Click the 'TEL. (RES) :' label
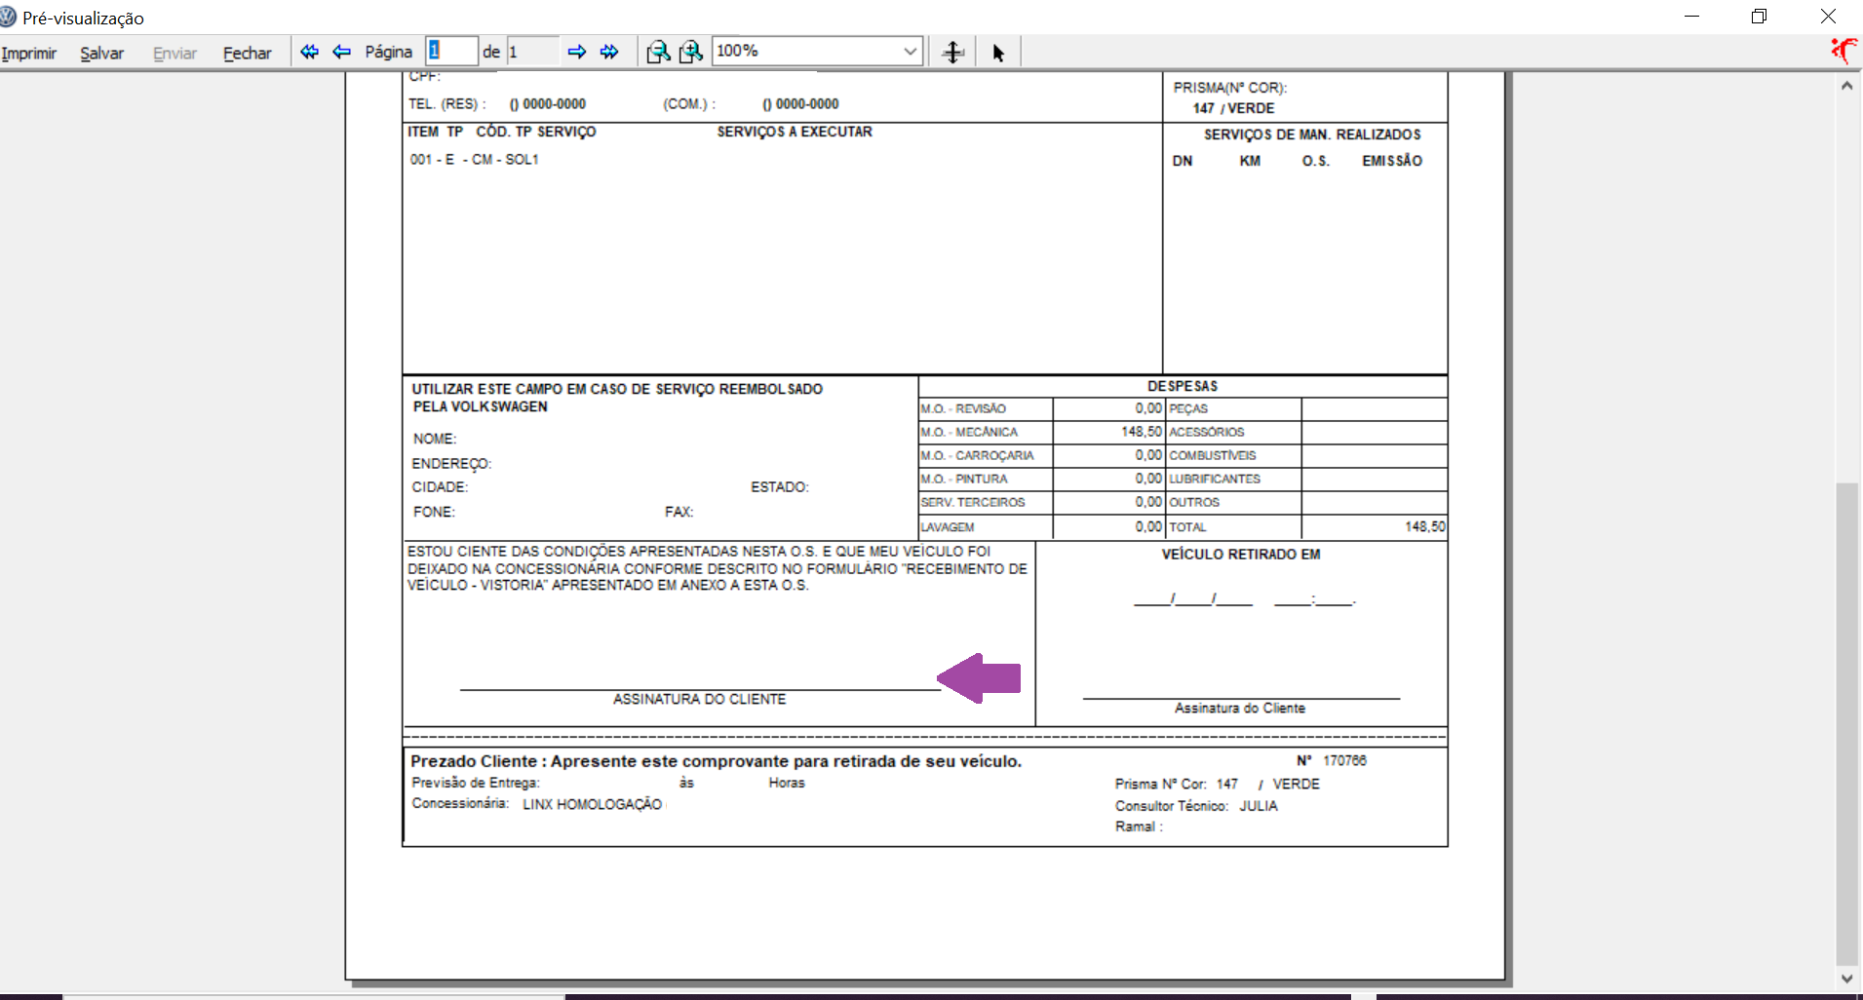The height and width of the screenshot is (1000, 1863). tap(446, 104)
